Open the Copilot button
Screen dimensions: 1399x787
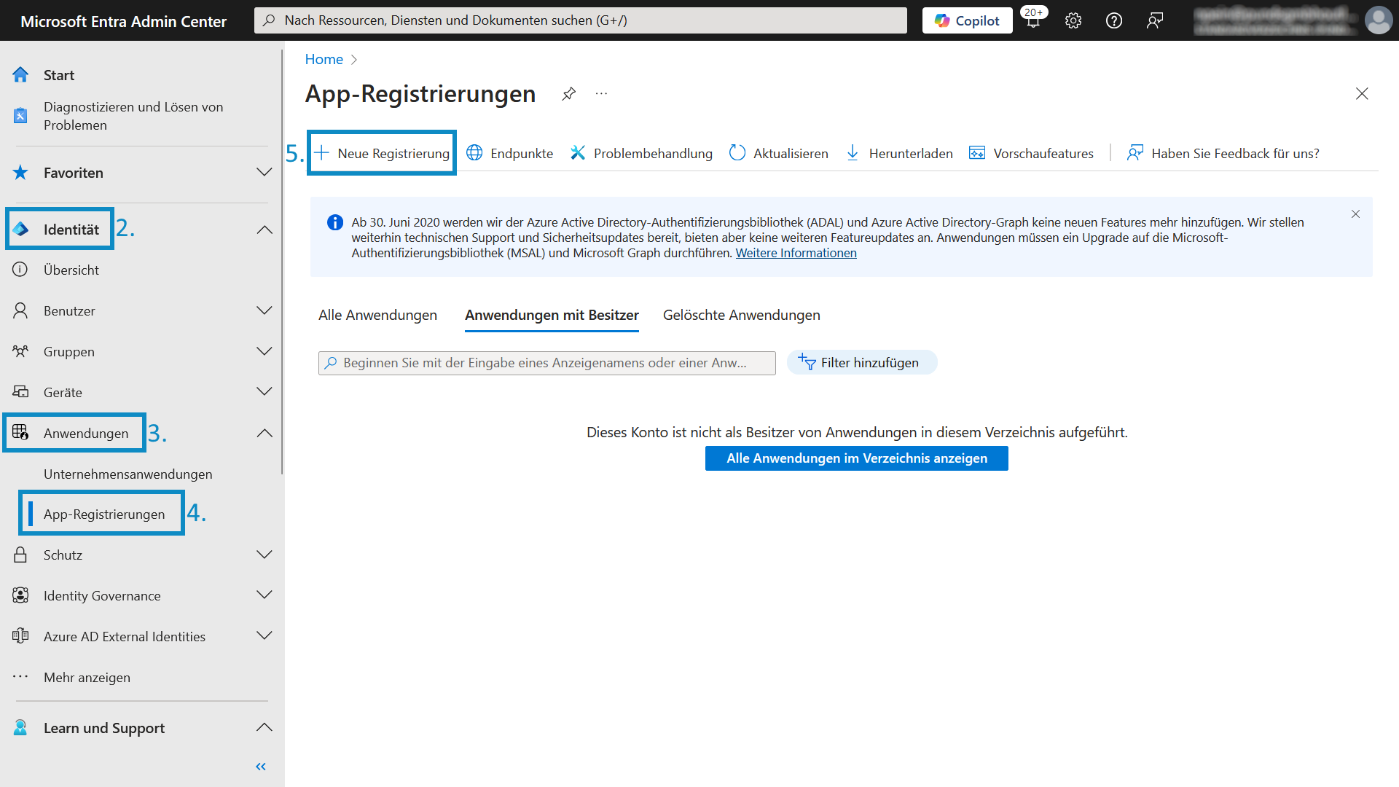coord(967,20)
